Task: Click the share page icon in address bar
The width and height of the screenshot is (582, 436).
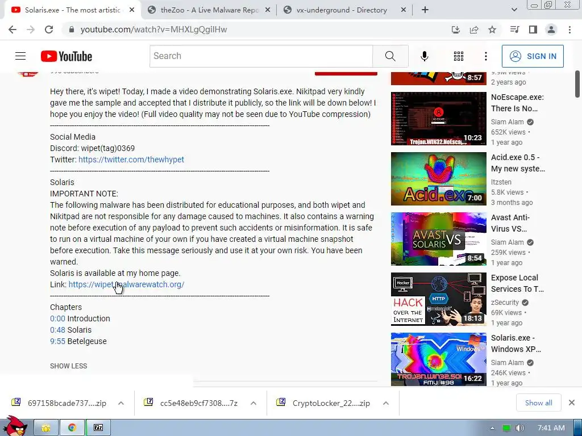Action: coord(474,30)
